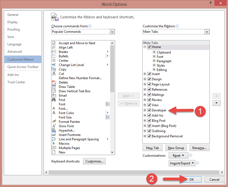Expand the Clipboard group
228x187 pixels.
[154, 52]
